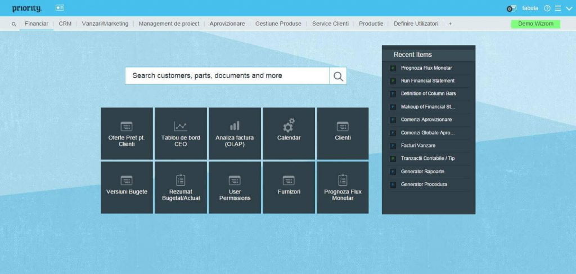Open the User Permissions tile
Image resolution: width=576 pixels, height=274 pixels.
235,188
